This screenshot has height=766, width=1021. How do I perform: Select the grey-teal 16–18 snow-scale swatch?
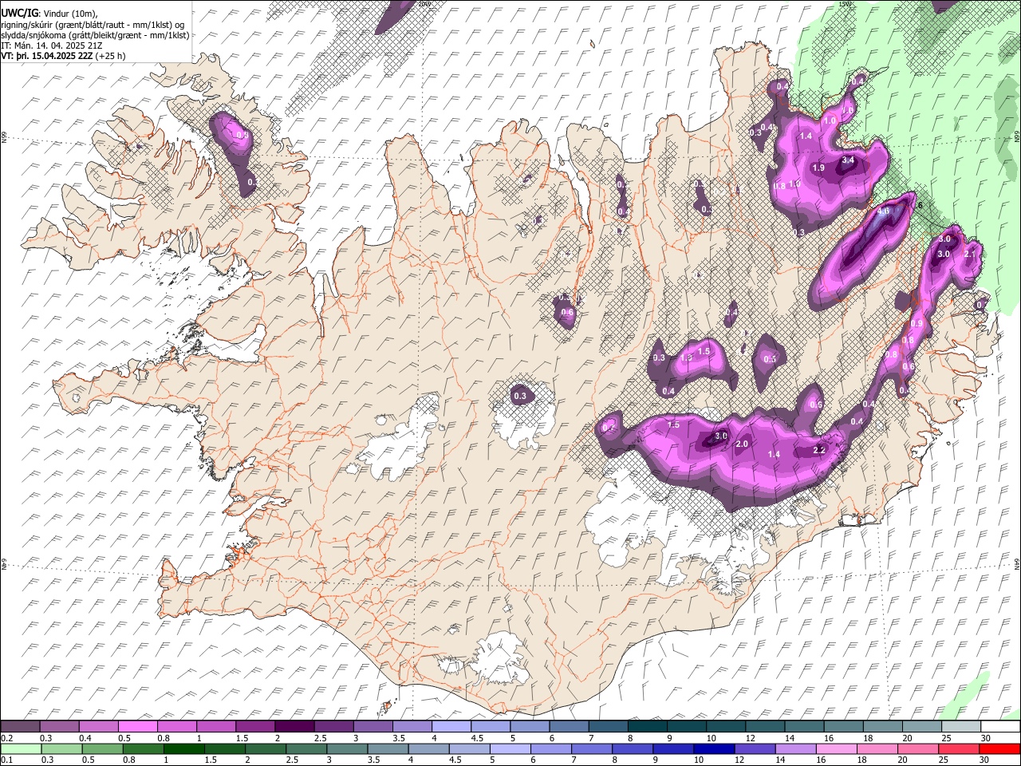coord(844,727)
